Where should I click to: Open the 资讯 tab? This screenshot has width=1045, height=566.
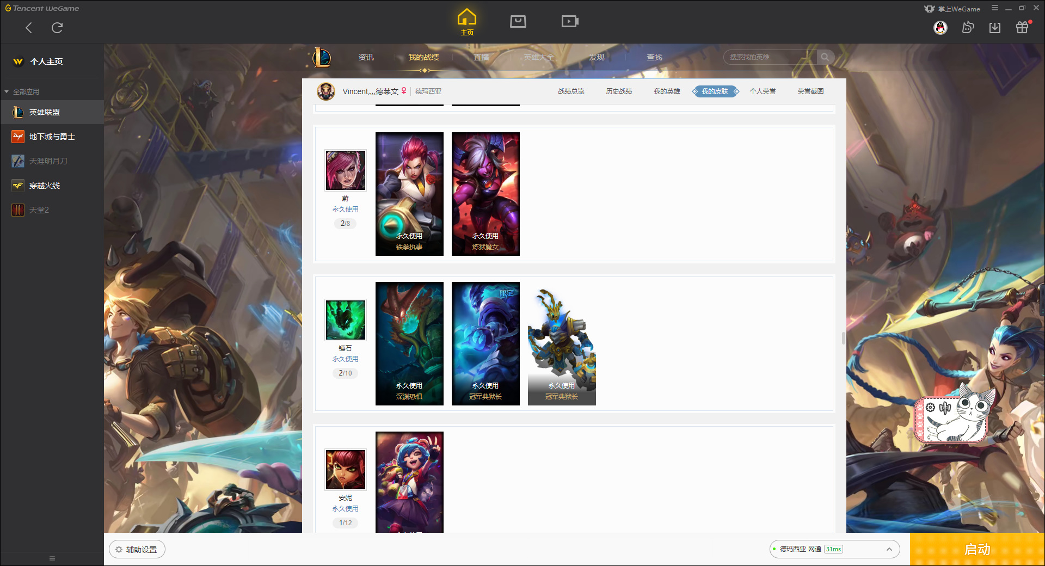click(x=366, y=57)
